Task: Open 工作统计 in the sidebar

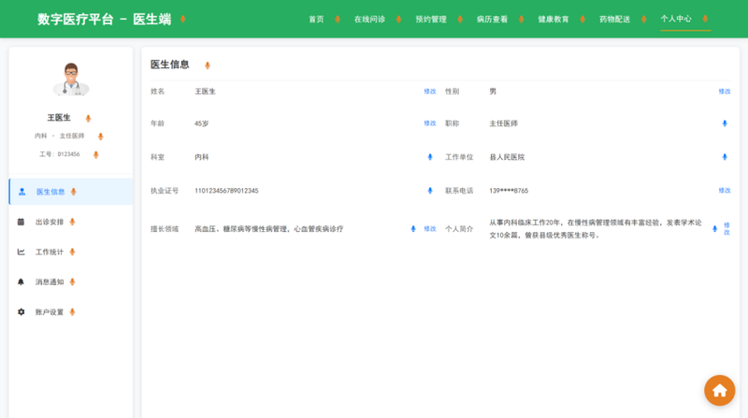Action: click(50, 252)
